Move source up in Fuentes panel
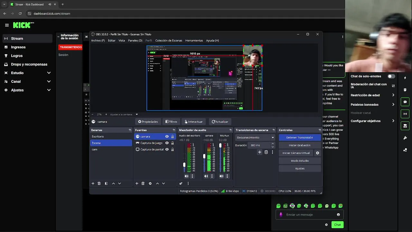 (x=157, y=183)
